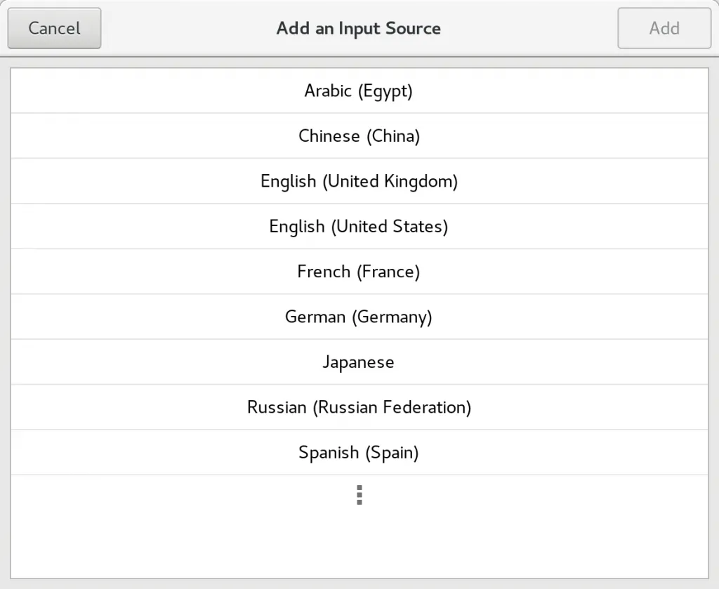This screenshot has width=719, height=589.
Task: Choose Japanese as the input source
Action: (x=359, y=362)
